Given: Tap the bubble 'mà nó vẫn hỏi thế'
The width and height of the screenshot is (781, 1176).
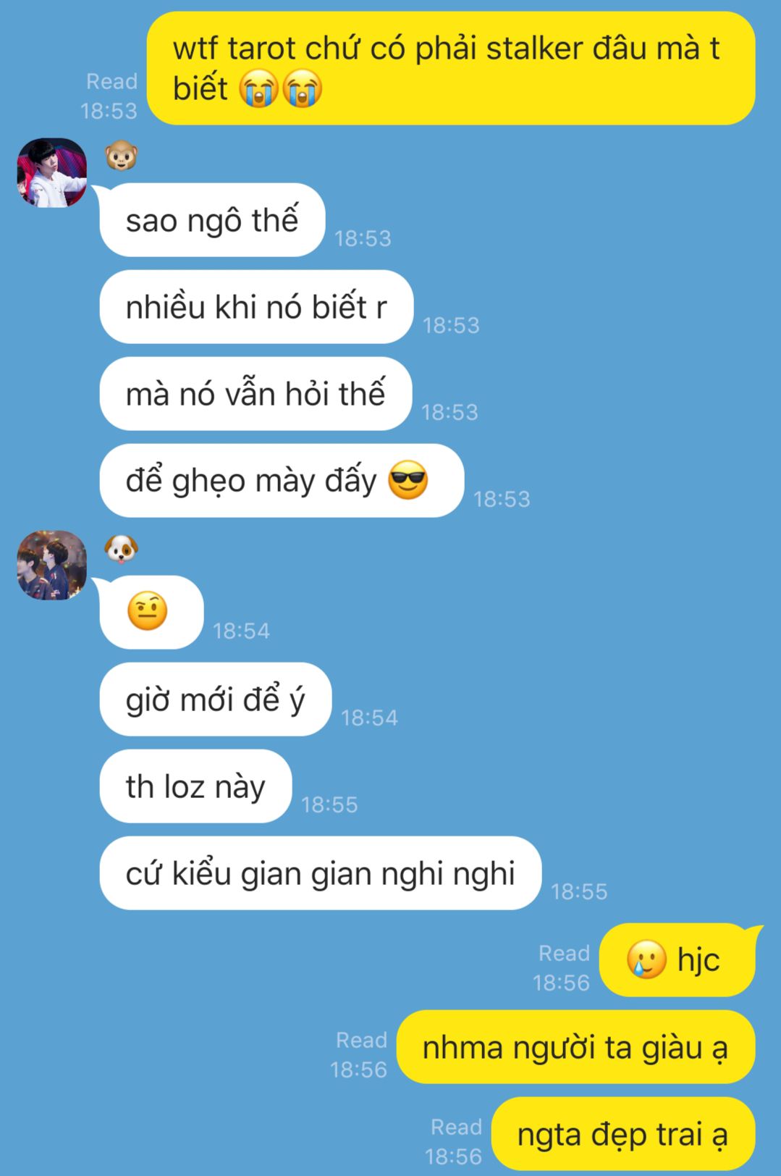Looking at the screenshot, I should click(256, 393).
